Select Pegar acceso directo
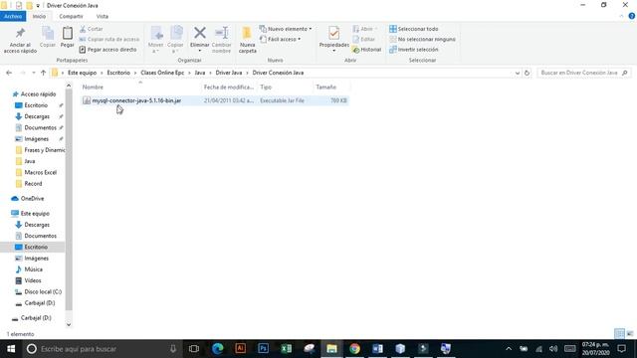Image resolution: width=637 pixels, height=358 pixels. click(x=108, y=49)
